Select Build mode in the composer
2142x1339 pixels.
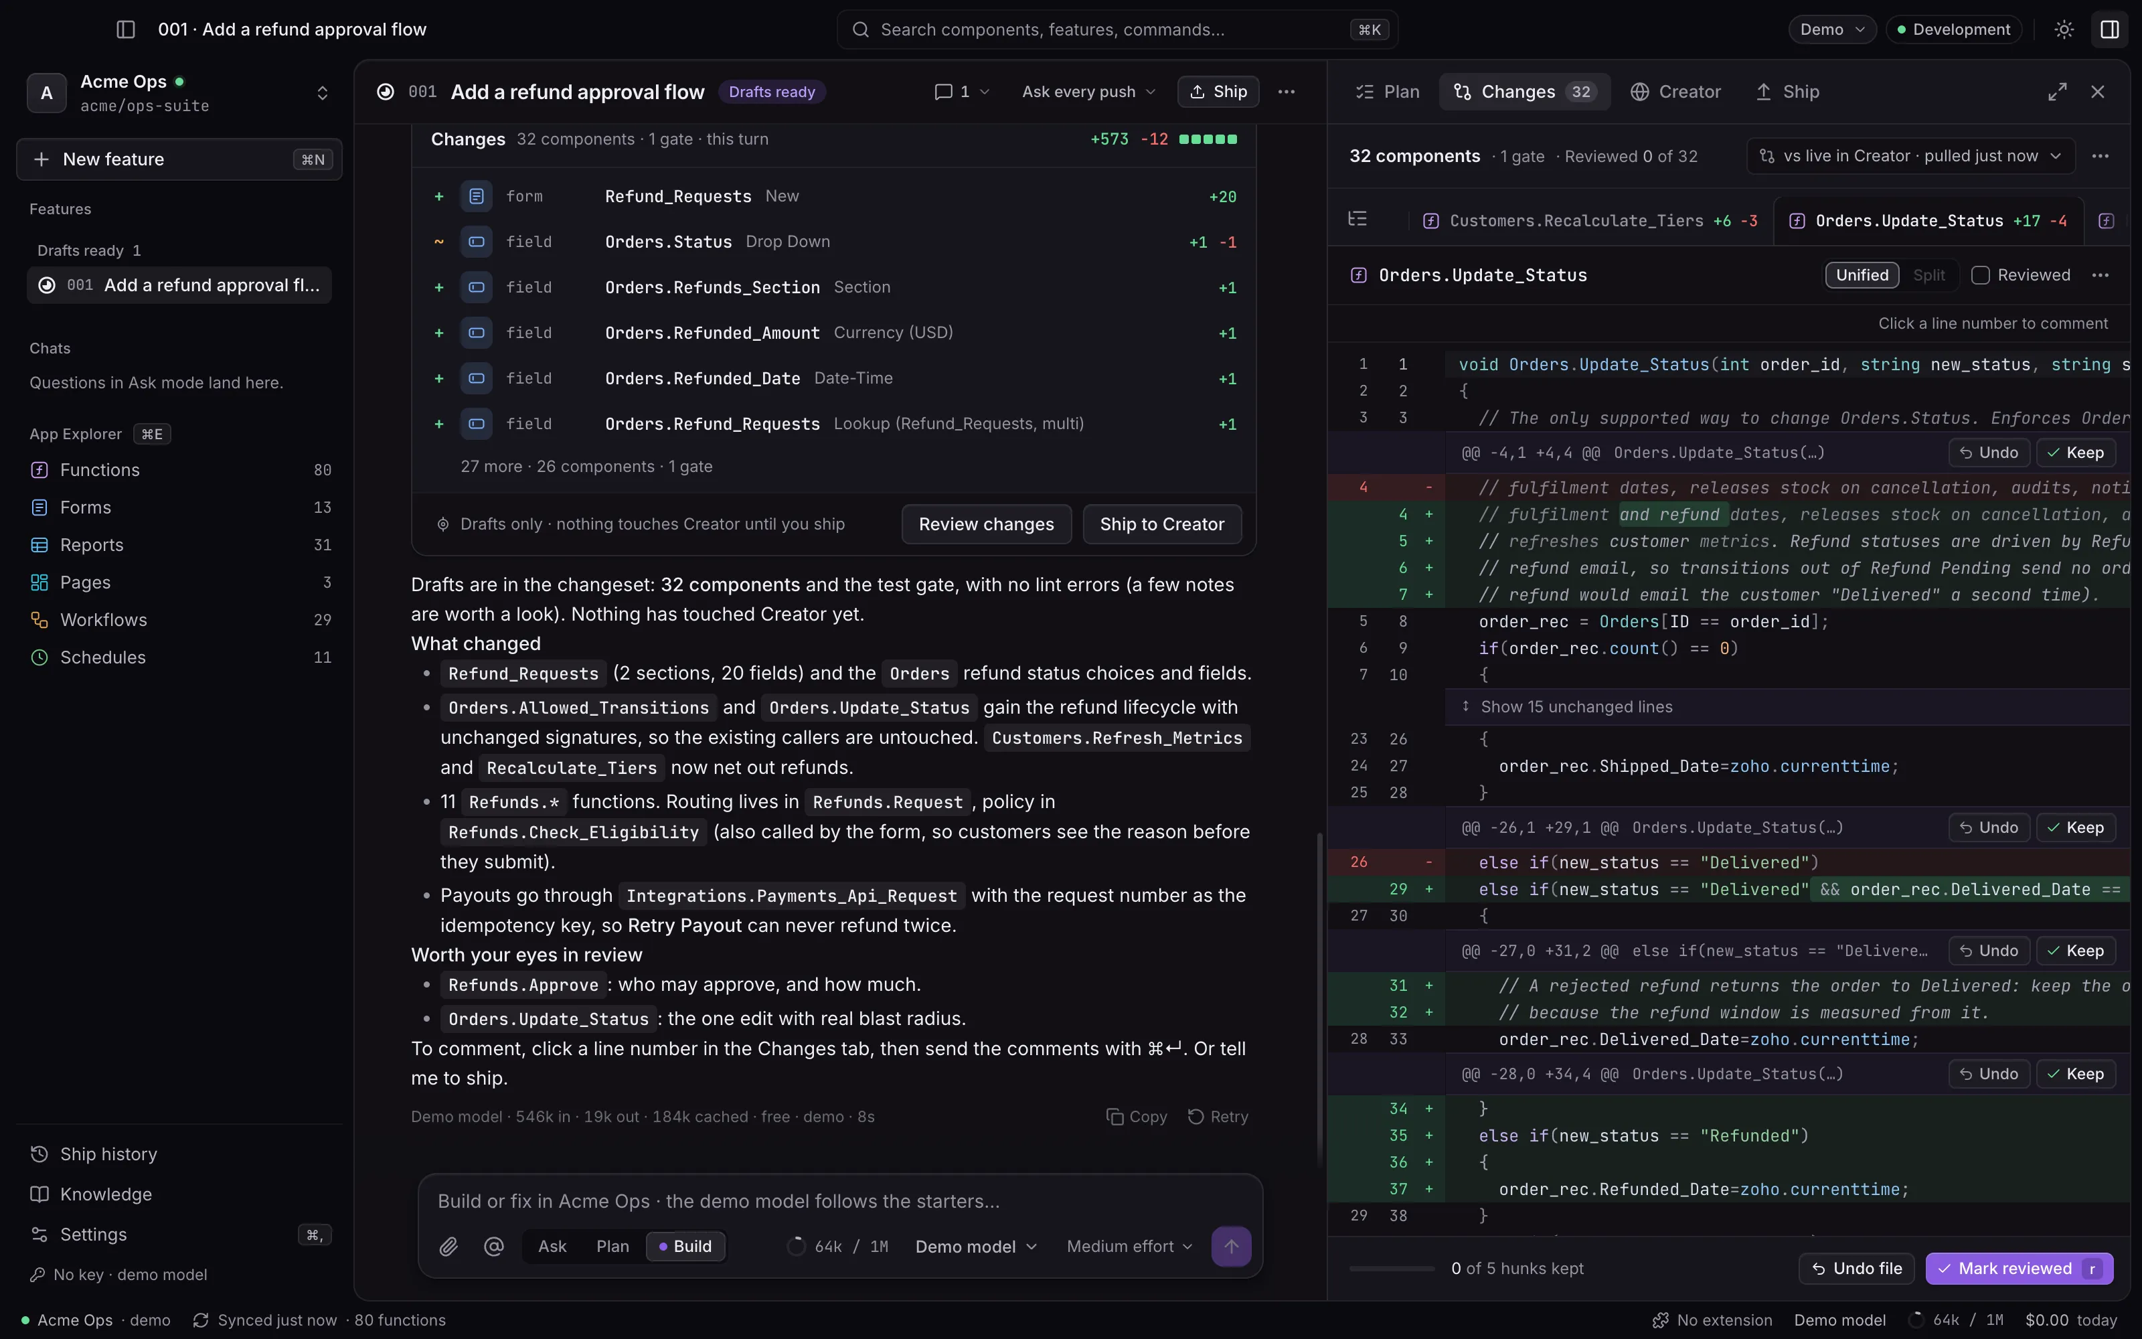coord(686,1246)
